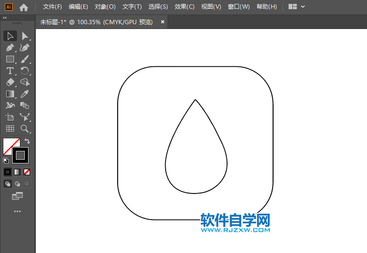Swap fill and stroke arrows
367x253 pixels.
(27, 141)
